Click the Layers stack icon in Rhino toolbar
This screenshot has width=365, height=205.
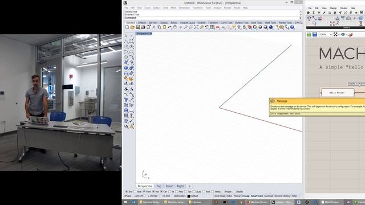point(250,27)
